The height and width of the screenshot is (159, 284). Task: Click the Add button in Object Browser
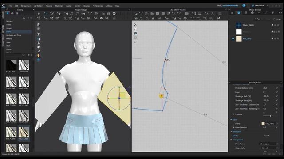point(257,19)
